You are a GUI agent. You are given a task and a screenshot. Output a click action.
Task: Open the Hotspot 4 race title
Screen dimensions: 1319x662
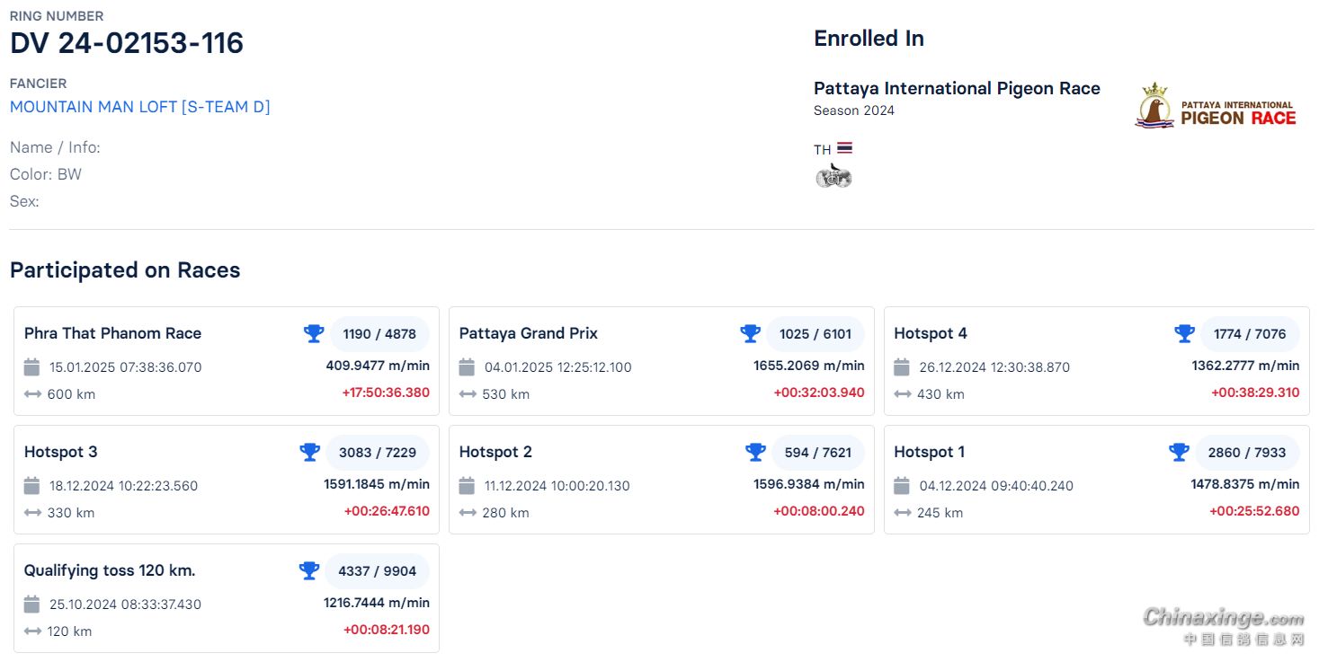[931, 333]
